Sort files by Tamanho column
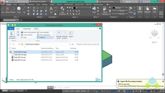The height and width of the screenshot is (93, 165). click(x=73, y=48)
